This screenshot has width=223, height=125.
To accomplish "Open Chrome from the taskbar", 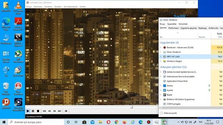I will coord(116,122).
